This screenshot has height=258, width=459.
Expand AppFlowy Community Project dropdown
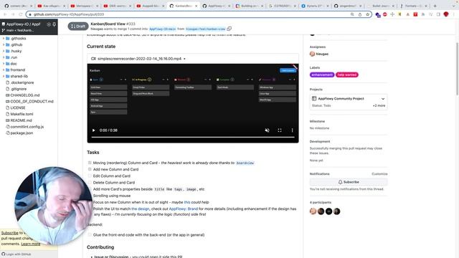(x=382, y=99)
